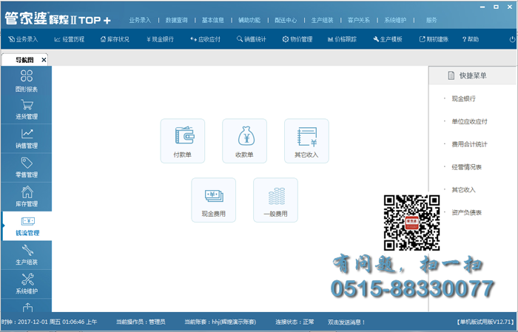518x332 pixels.
Task: Open the 数据查询 menu
Action: point(176,20)
